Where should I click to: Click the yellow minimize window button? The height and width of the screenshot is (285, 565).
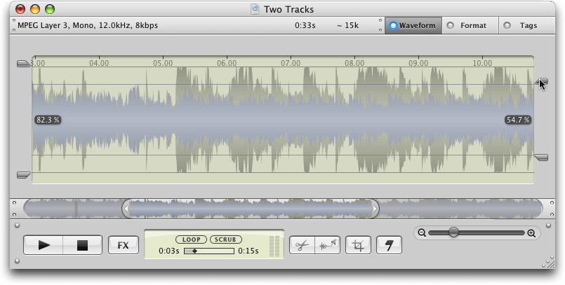[35, 9]
